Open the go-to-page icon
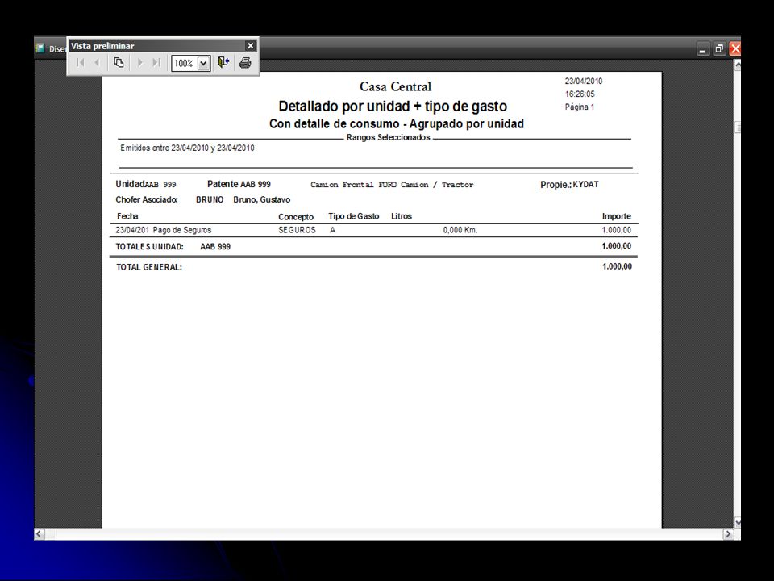Image resolution: width=774 pixels, height=581 pixels. pyautogui.click(x=119, y=63)
